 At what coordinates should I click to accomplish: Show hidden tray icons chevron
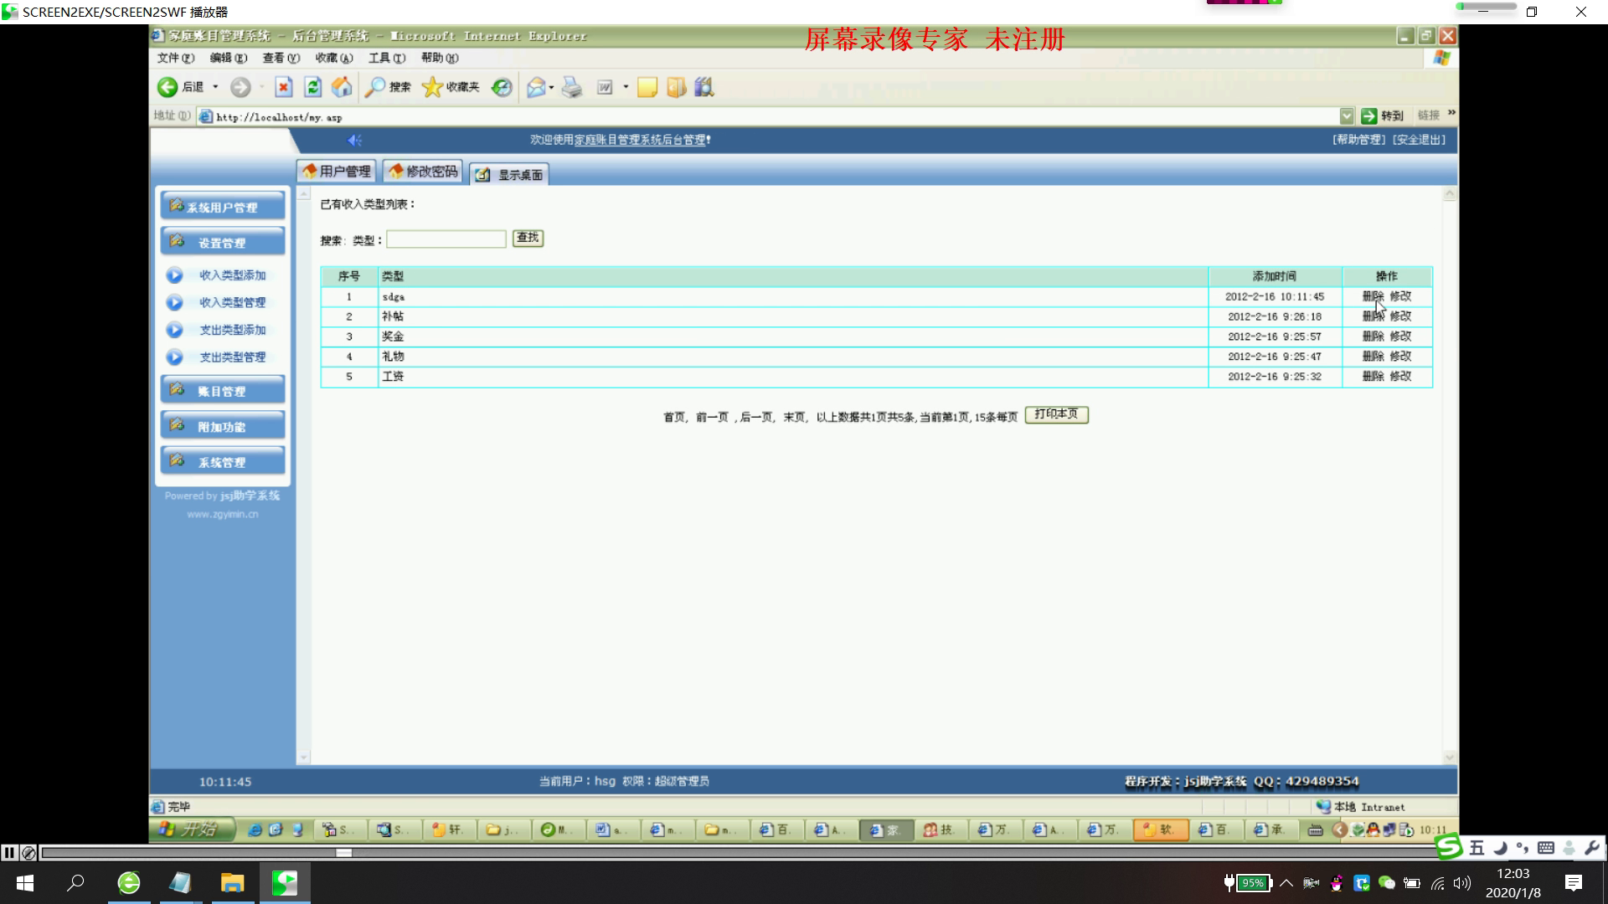(1286, 883)
